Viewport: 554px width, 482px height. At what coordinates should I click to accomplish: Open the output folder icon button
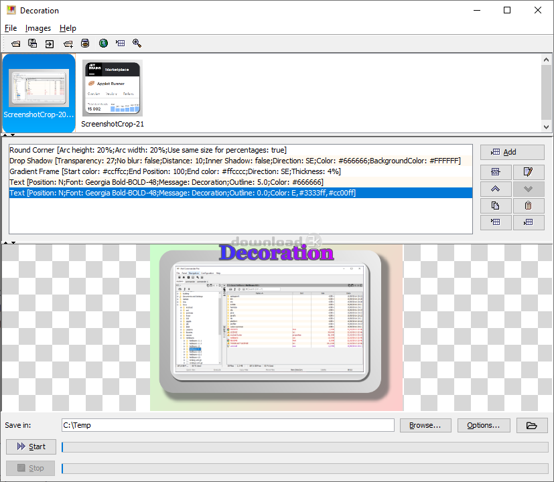pyautogui.click(x=531, y=425)
